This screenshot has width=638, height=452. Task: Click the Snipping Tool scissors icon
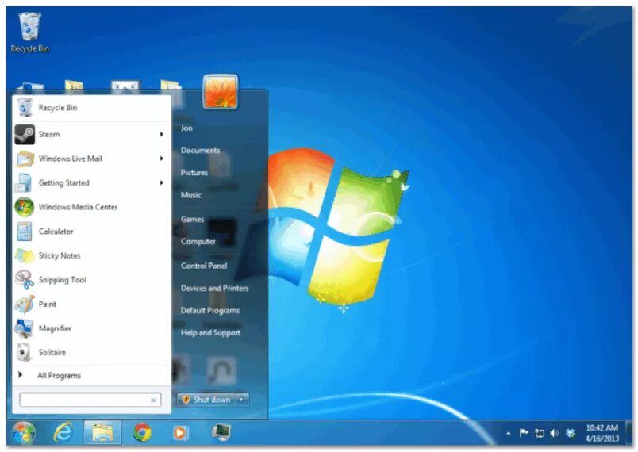tap(25, 280)
